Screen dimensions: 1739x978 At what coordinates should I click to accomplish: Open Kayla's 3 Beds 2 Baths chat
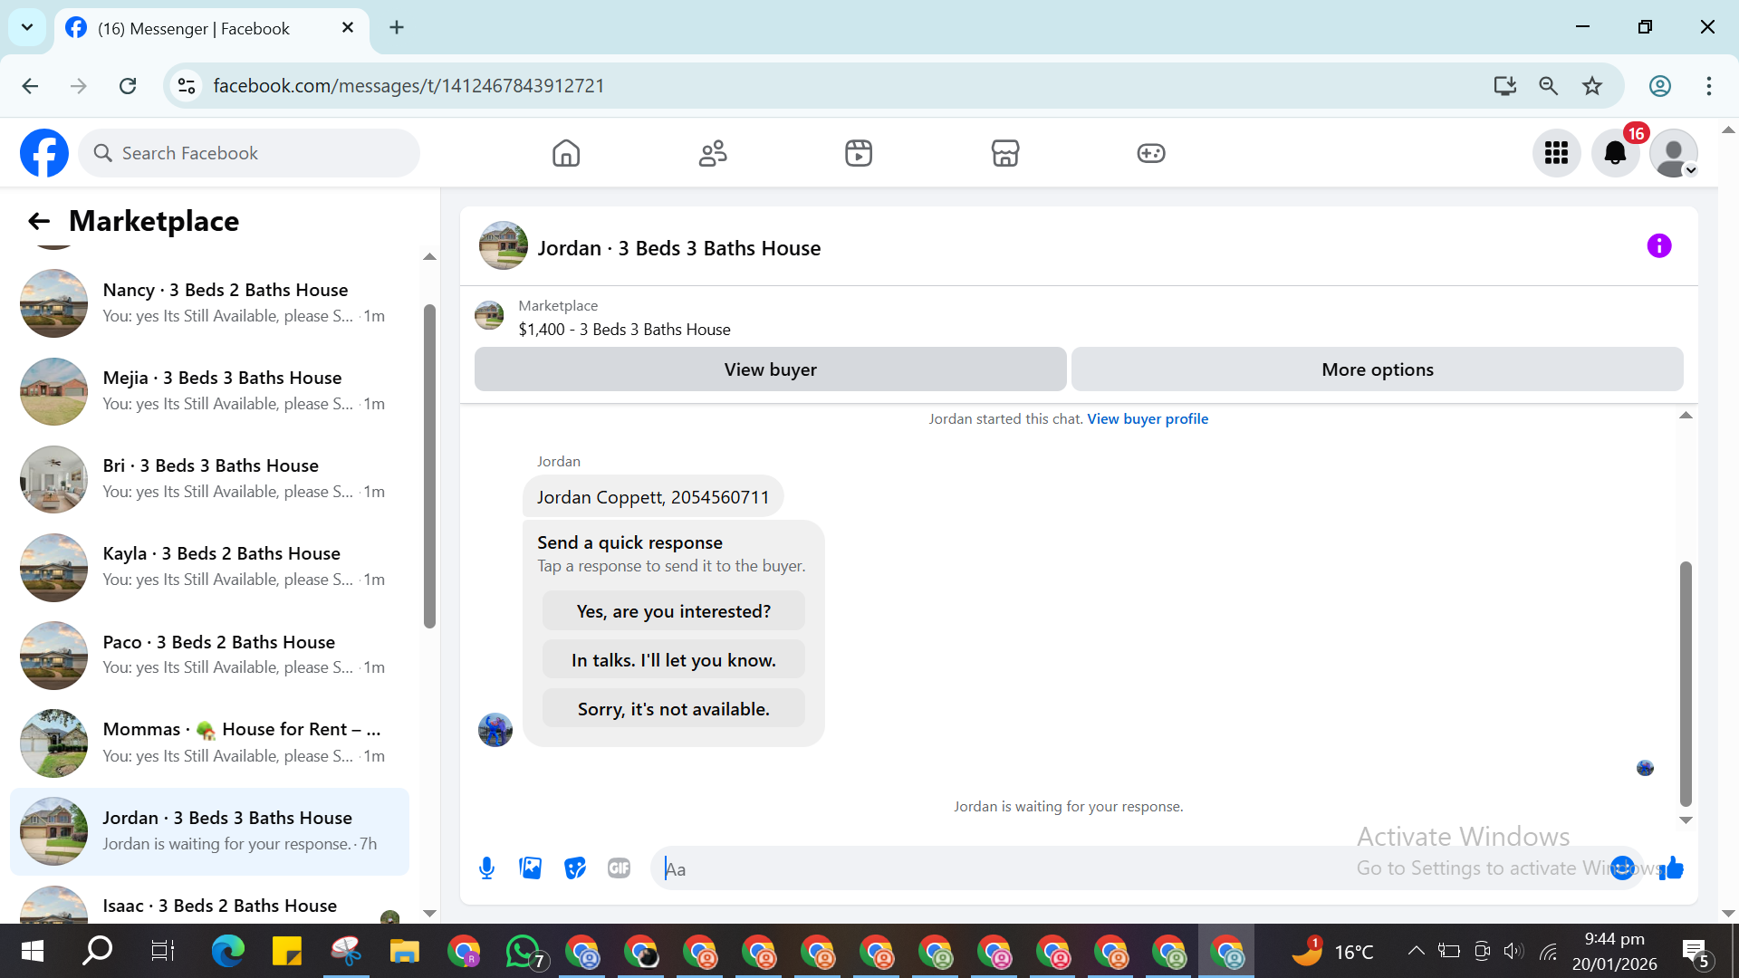coord(210,566)
